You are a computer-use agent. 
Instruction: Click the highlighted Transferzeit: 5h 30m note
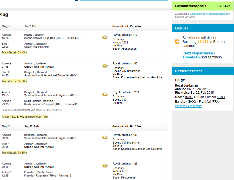pos(14,81)
